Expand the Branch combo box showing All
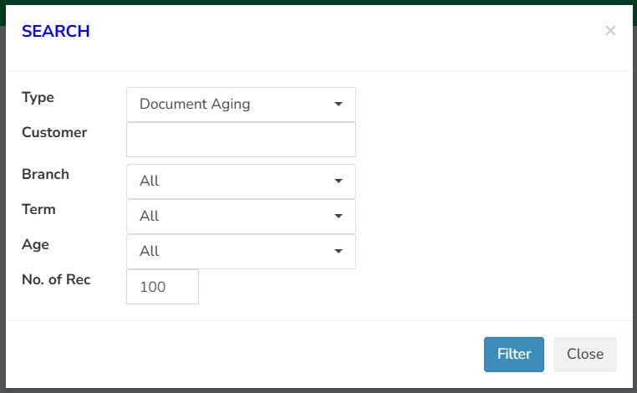The image size is (637, 393). click(241, 181)
